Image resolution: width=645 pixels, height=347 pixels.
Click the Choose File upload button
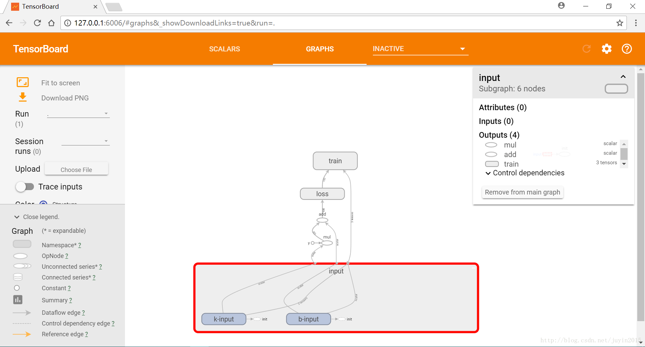[76, 170]
